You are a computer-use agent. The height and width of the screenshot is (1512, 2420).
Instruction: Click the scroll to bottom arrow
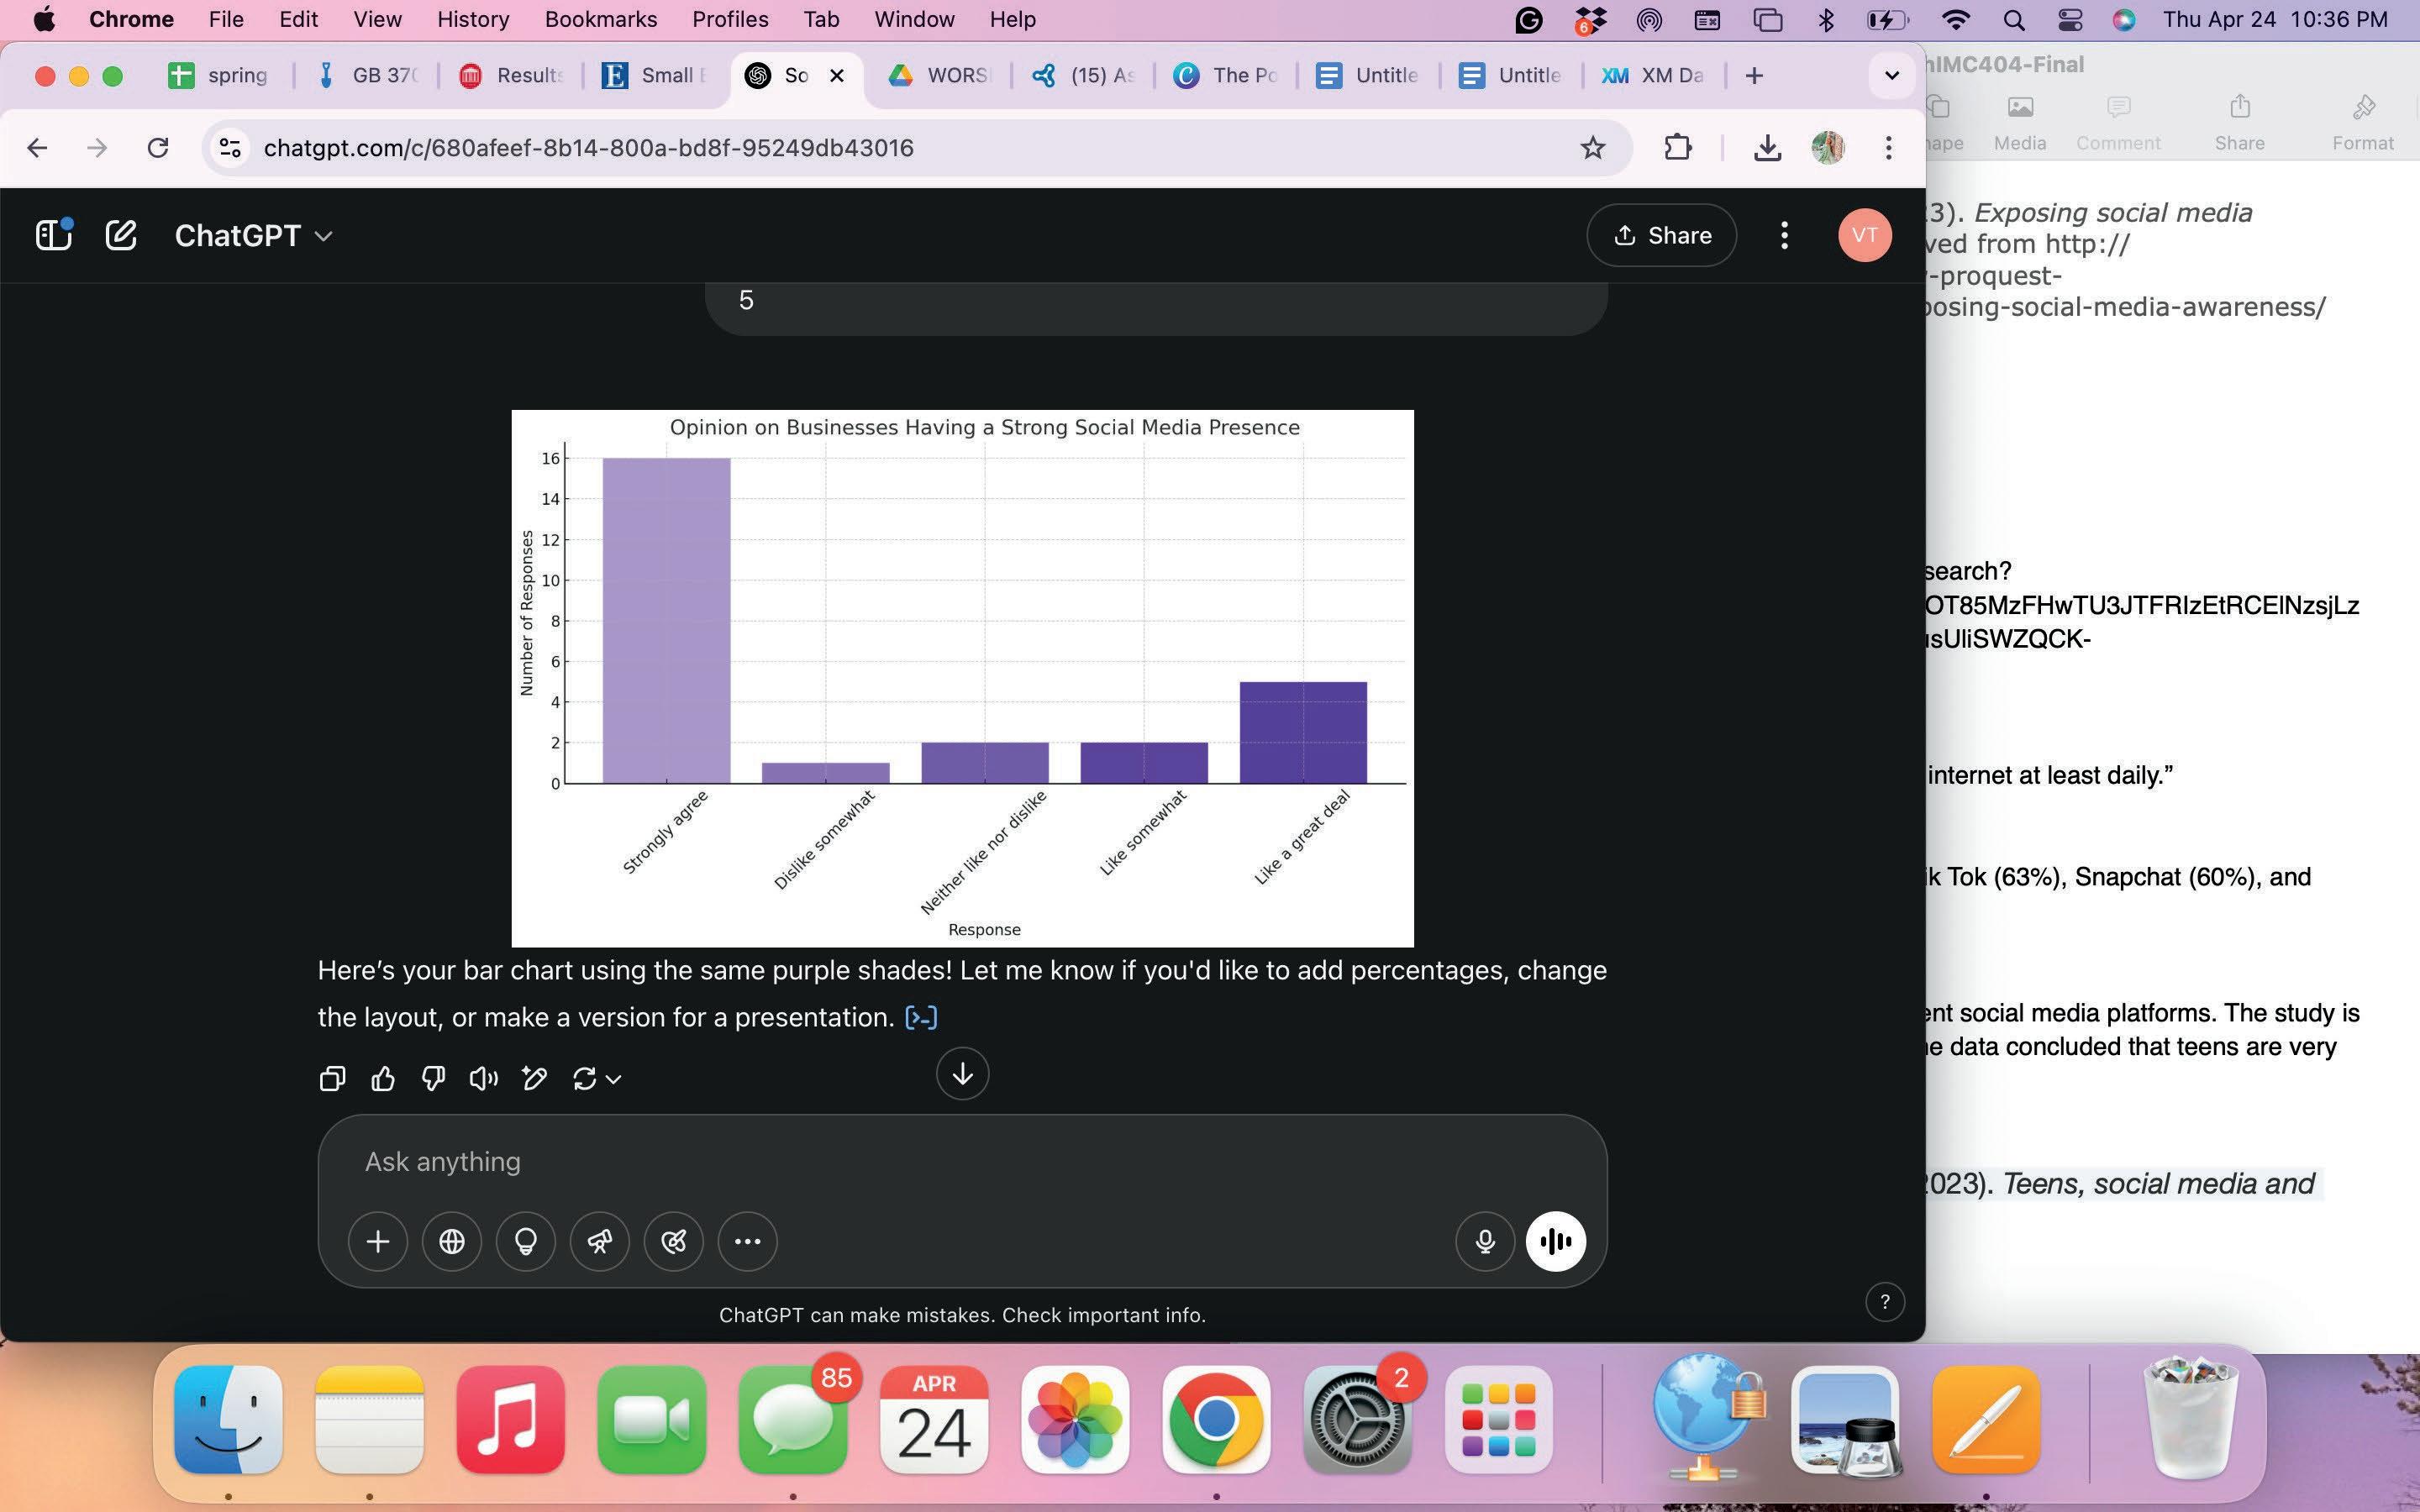962,1074
